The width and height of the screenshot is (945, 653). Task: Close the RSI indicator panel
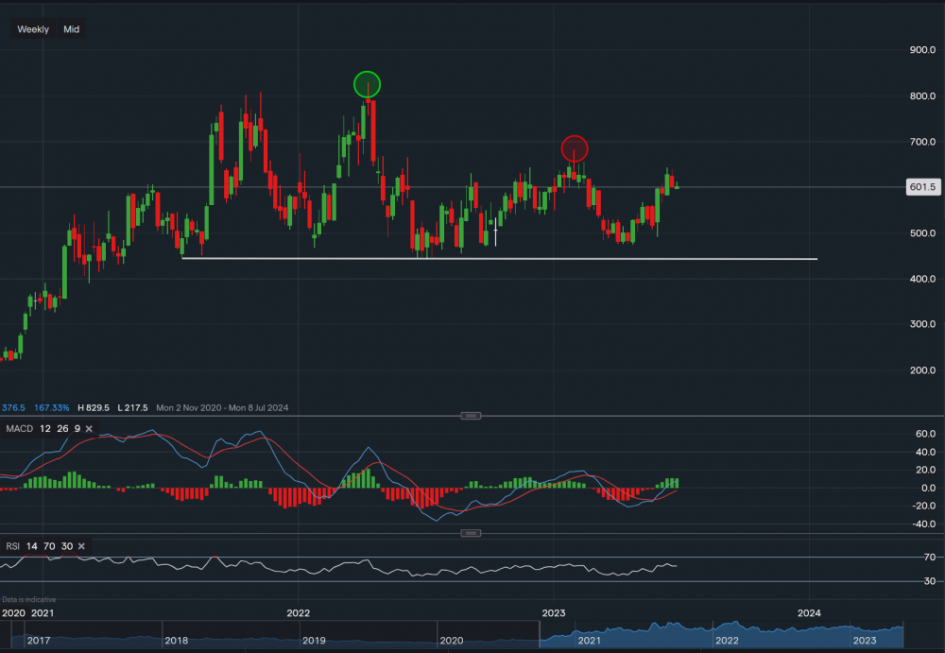81,546
